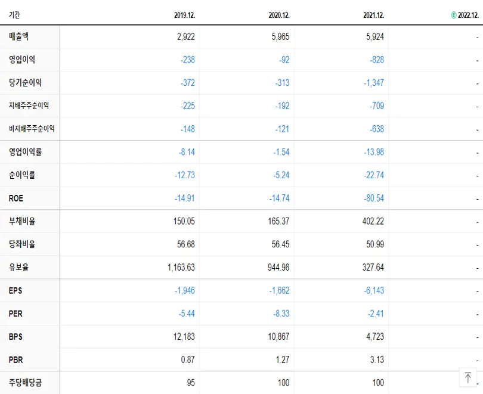Click the ROE value -14.74

coord(279,198)
